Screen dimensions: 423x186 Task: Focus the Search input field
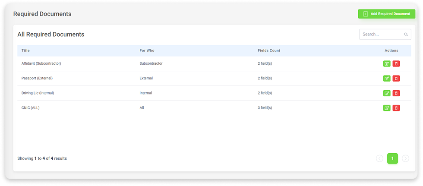click(x=385, y=35)
